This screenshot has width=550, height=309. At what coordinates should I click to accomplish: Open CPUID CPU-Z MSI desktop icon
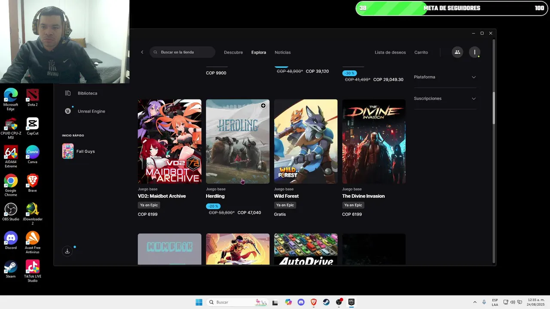coord(11,128)
